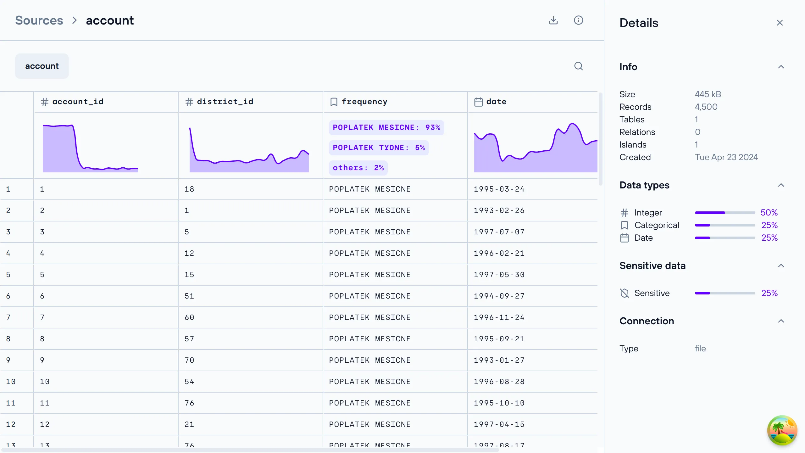Click the Tue Apr 23 2024 created value
The width and height of the screenshot is (805, 453).
point(726,157)
